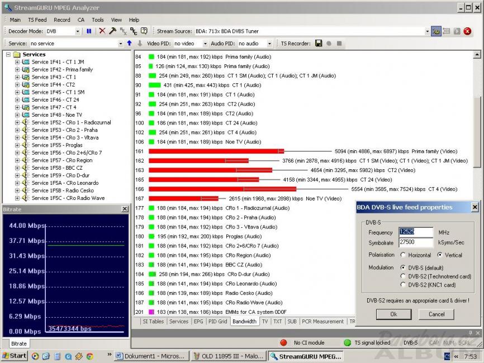Screen dimensions: 484x363
Task: Open the Audio PID dropdown
Action: coord(269,44)
